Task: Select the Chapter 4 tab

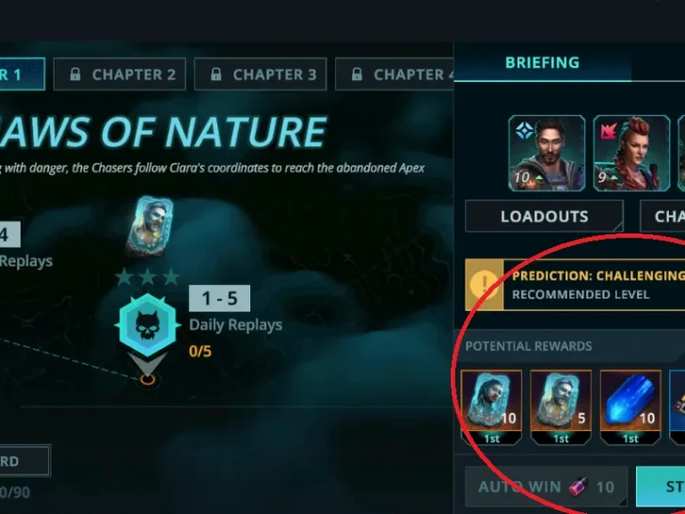Action: coord(394,74)
